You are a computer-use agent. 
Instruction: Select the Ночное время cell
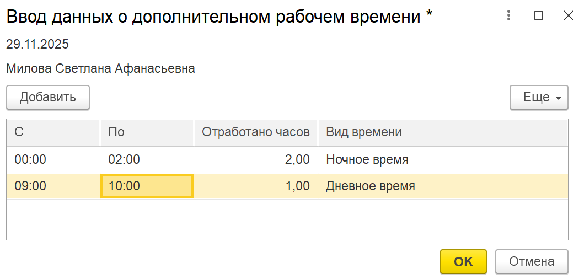tap(367, 160)
